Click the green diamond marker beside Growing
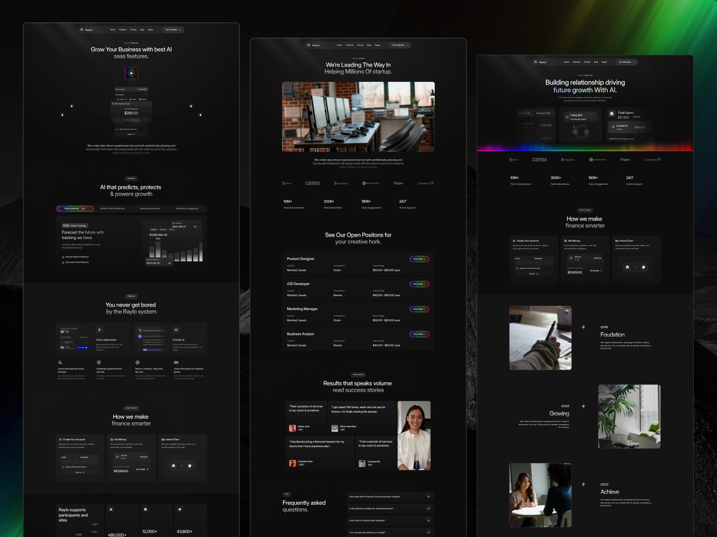This screenshot has width=717, height=537. 583,406
